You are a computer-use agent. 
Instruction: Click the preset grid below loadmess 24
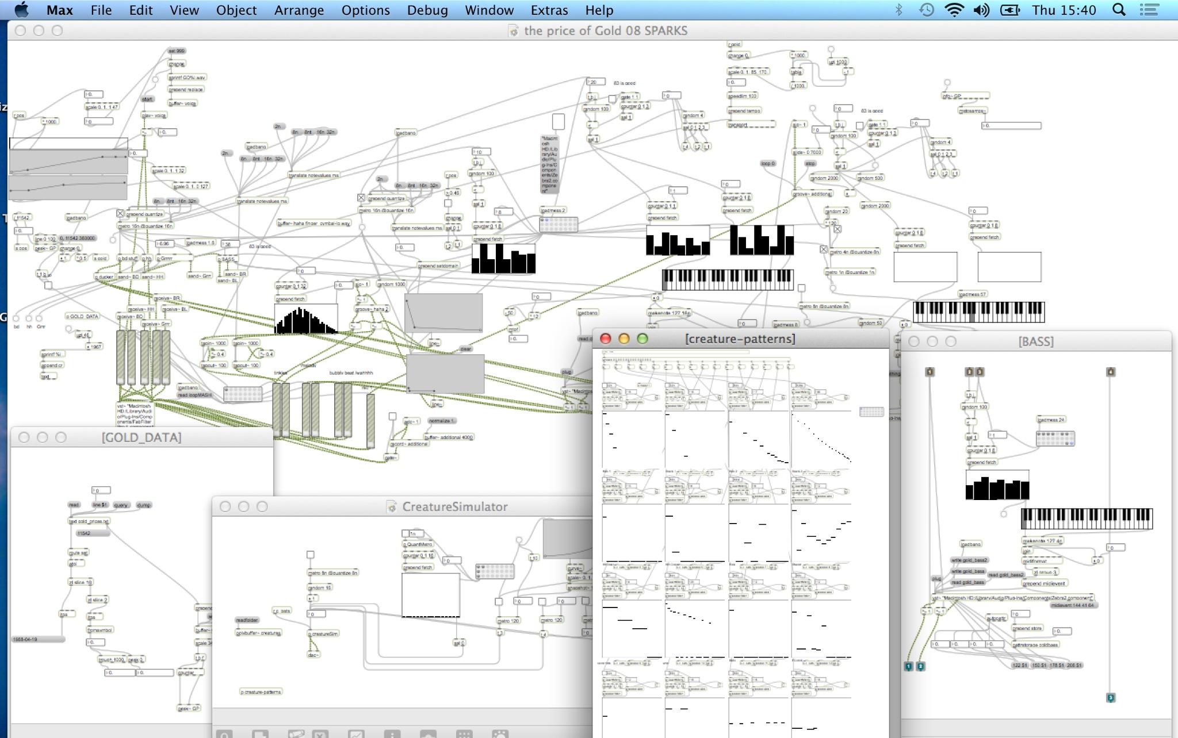point(1055,439)
